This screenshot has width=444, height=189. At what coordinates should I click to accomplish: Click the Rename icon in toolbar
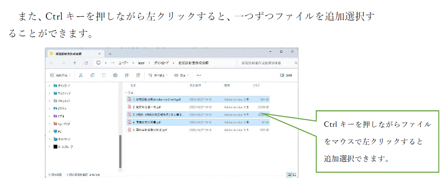coord(115,76)
